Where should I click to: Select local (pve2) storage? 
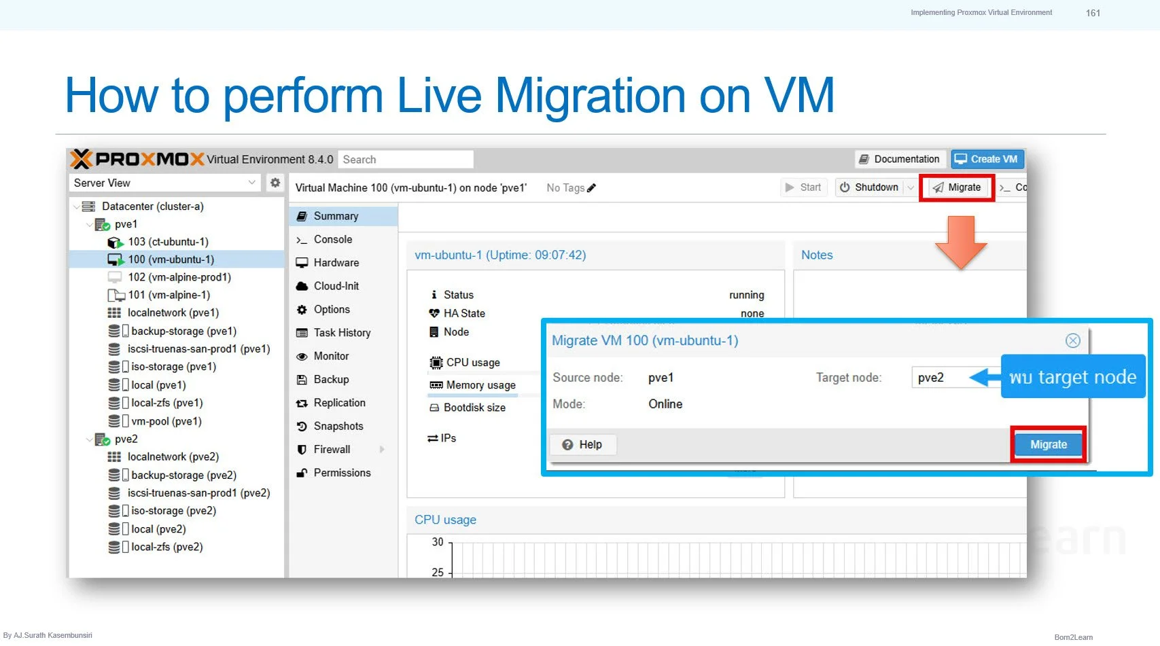(x=158, y=528)
